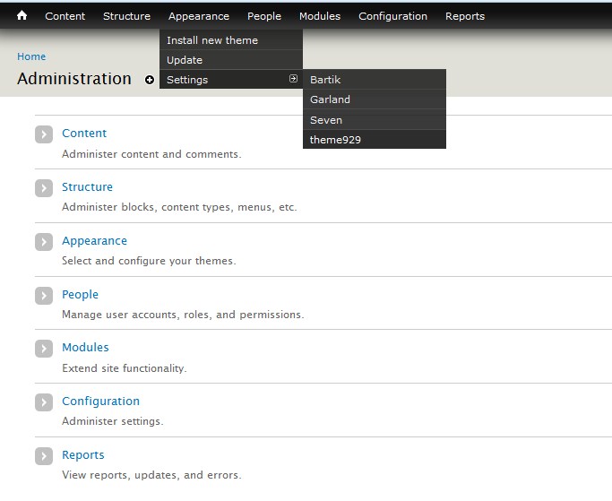This screenshot has width=612, height=501.
Task: Click 'Administer blocks, content types, menus, etc.' text
Action: [179, 207]
